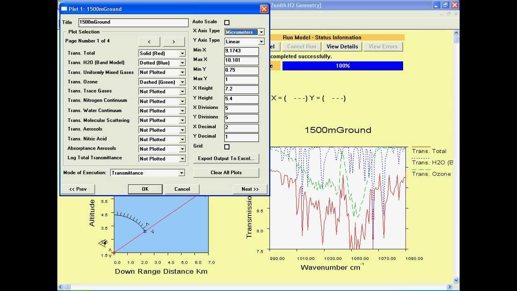
Task: Expand the Trans. Nitric Acid dropdown
Action: [x=182, y=139]
